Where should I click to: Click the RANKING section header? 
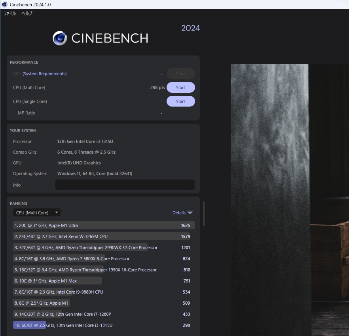(19, 203)
